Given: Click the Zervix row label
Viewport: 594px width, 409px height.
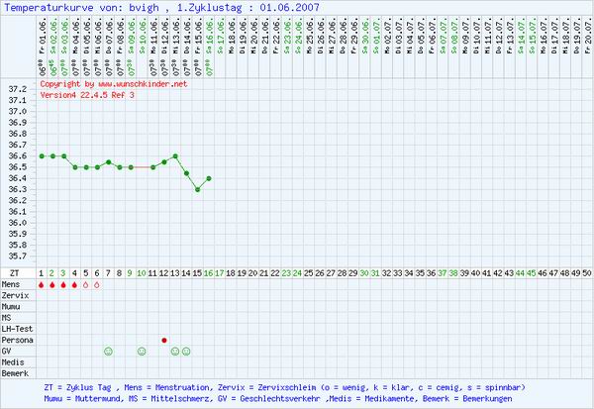Looking at the screenshot, I should point(15,296).
